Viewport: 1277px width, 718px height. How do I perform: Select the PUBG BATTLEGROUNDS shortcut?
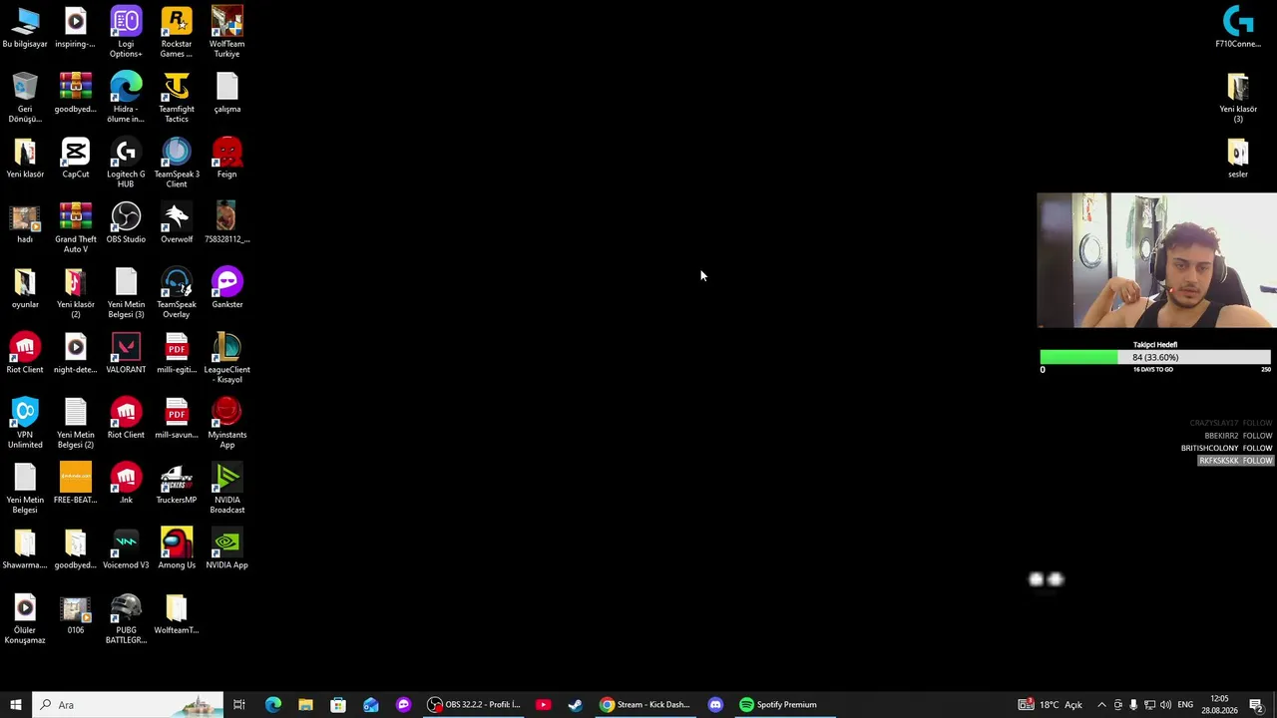click(126, 618)
